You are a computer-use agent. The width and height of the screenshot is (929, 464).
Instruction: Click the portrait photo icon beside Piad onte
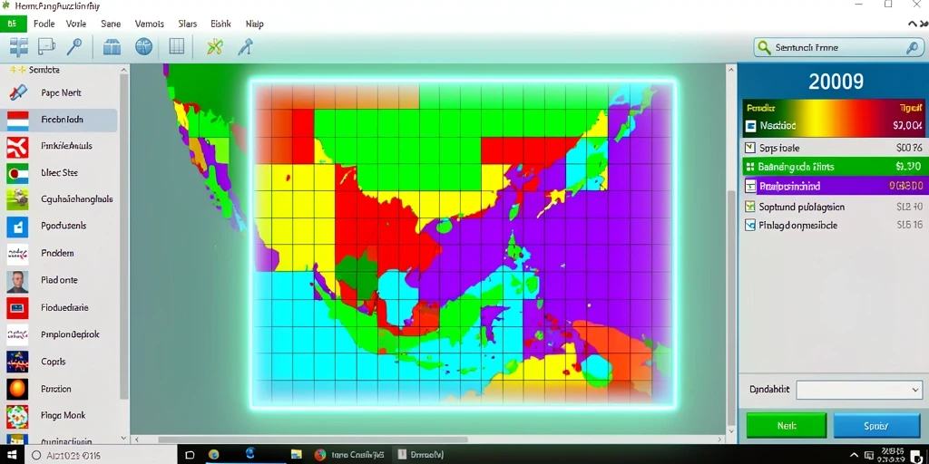[17, 281]
